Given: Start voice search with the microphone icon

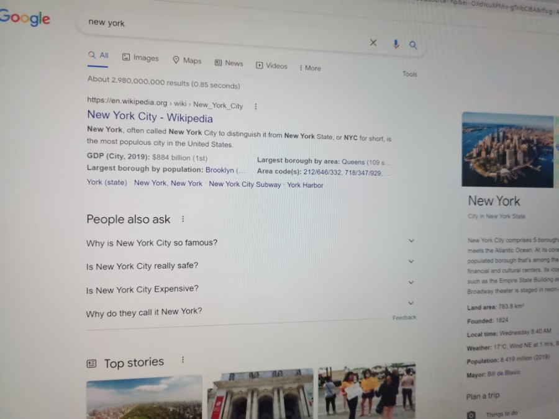Looking at the screenshot, I should coord(396,44).
